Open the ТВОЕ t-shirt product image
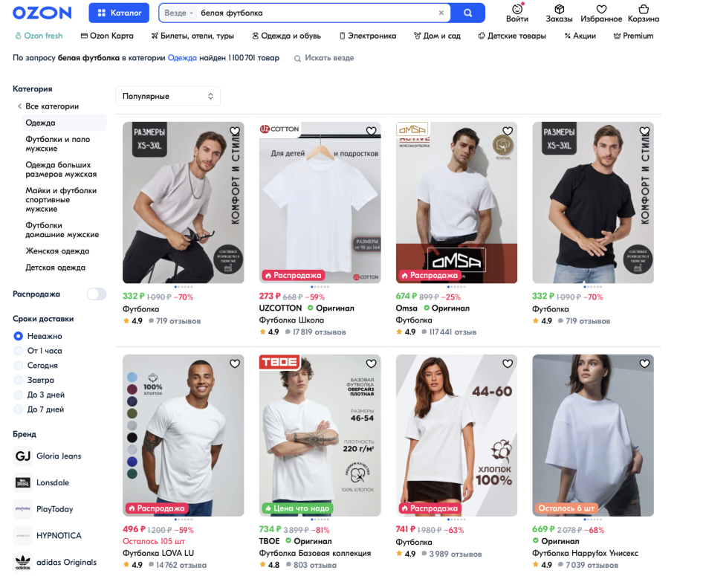The image size is (706, 576). point(320,435)
